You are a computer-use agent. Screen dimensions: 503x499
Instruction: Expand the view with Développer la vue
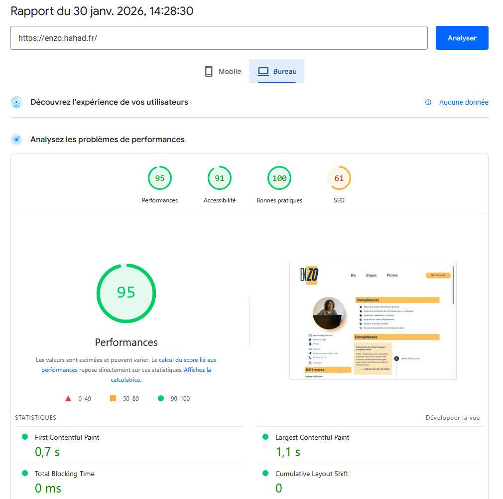click(453, 418)
